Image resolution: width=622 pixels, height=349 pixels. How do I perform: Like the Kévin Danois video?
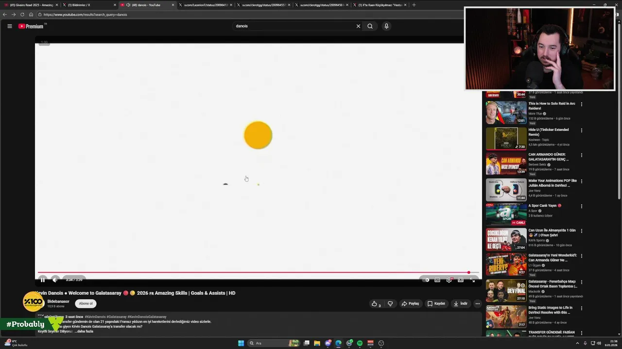click(x=377, y=303)
